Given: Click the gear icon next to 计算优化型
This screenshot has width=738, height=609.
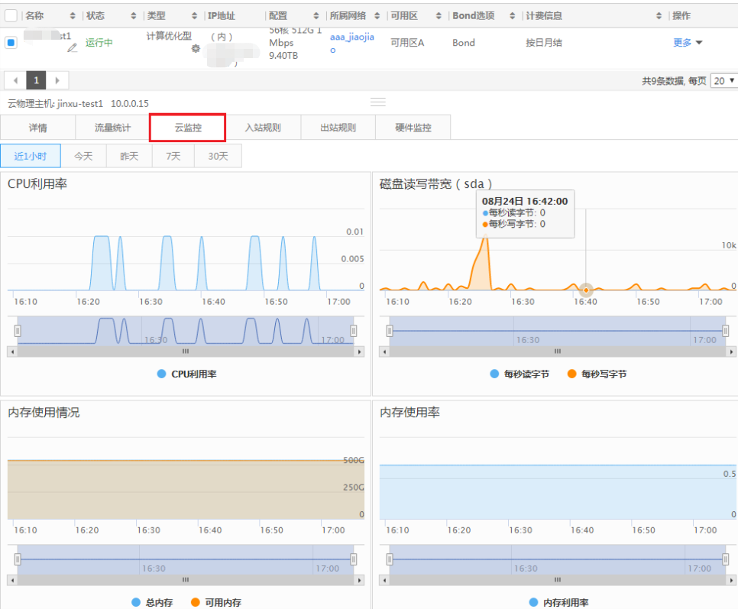Looking at the screenshot, I should [x=196, y=48].
